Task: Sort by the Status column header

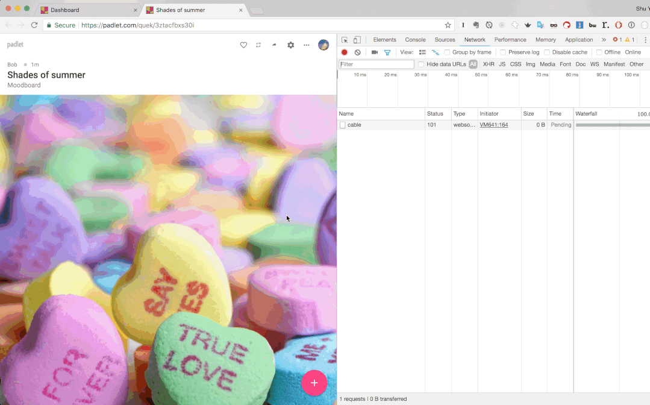Action: tap(438, 113)
